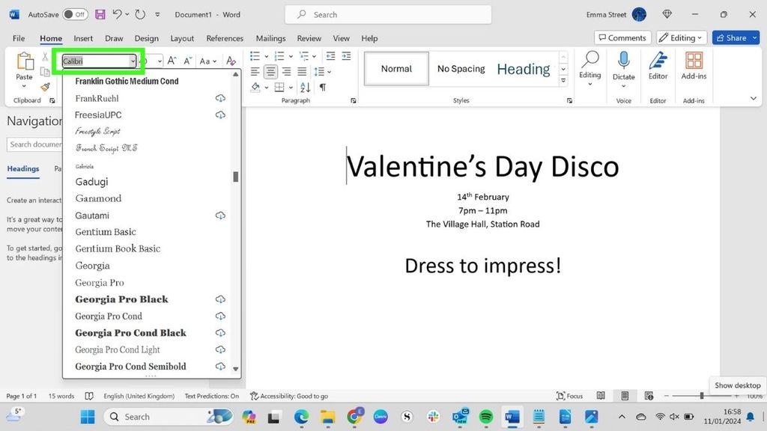Open the Insert ribbon tab
Viewport: 767px width, 431px height.
pyautogui.click(x=83, y=38)
